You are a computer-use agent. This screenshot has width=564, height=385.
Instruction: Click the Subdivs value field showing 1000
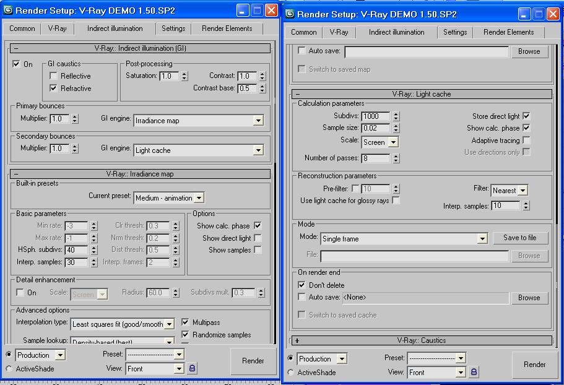click(376, 116)
